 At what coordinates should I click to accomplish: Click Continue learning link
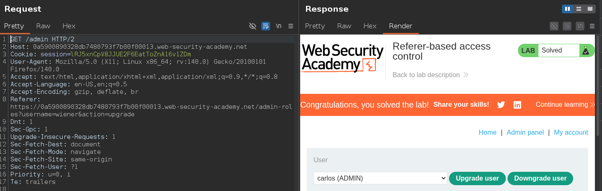pos(565,105)
